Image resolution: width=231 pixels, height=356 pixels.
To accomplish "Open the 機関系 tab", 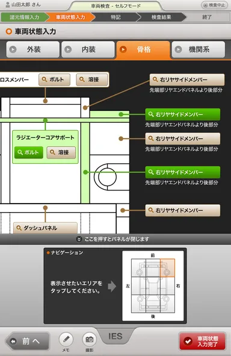I will 199,49.
